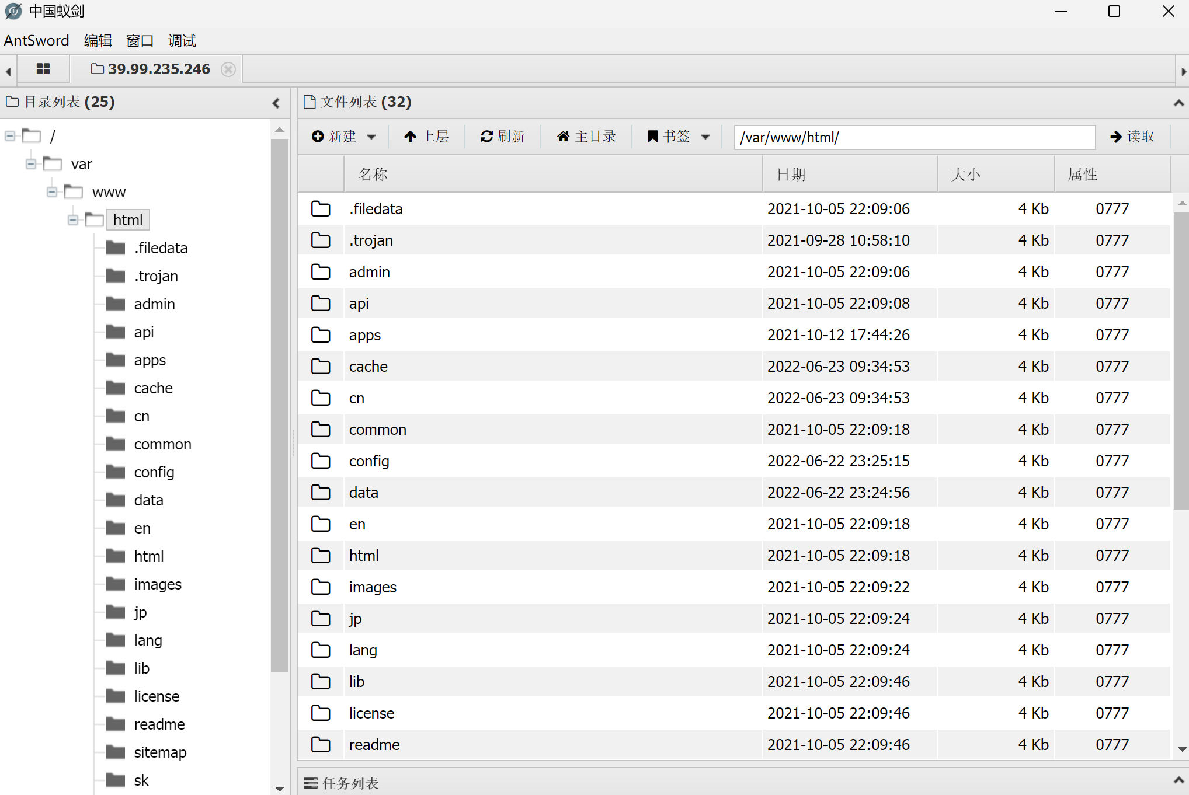1189x795 pixels.
Task: Open the AntSword menu
Action: 36,40
